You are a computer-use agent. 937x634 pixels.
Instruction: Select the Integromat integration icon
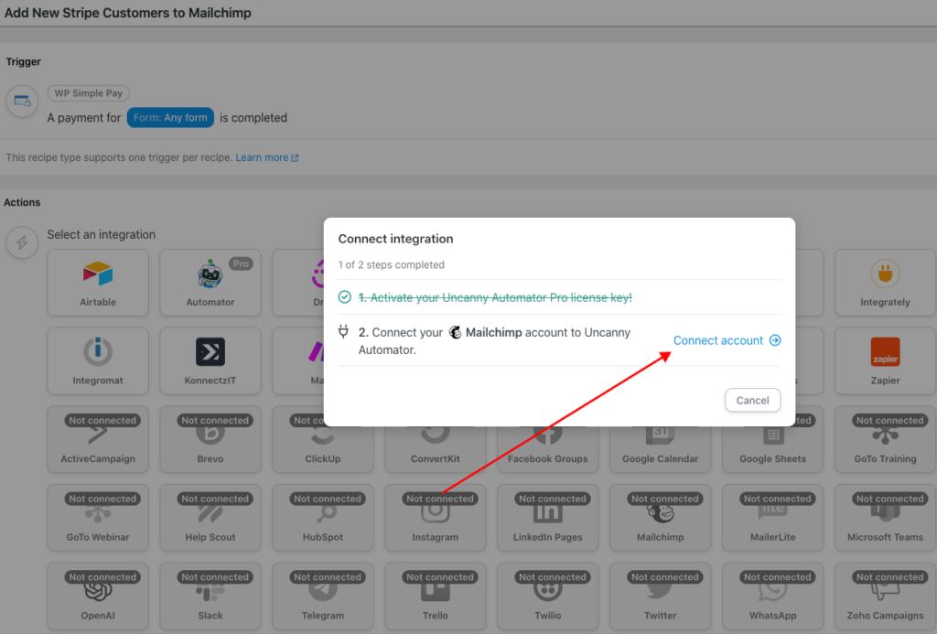(x=98, y=360)
